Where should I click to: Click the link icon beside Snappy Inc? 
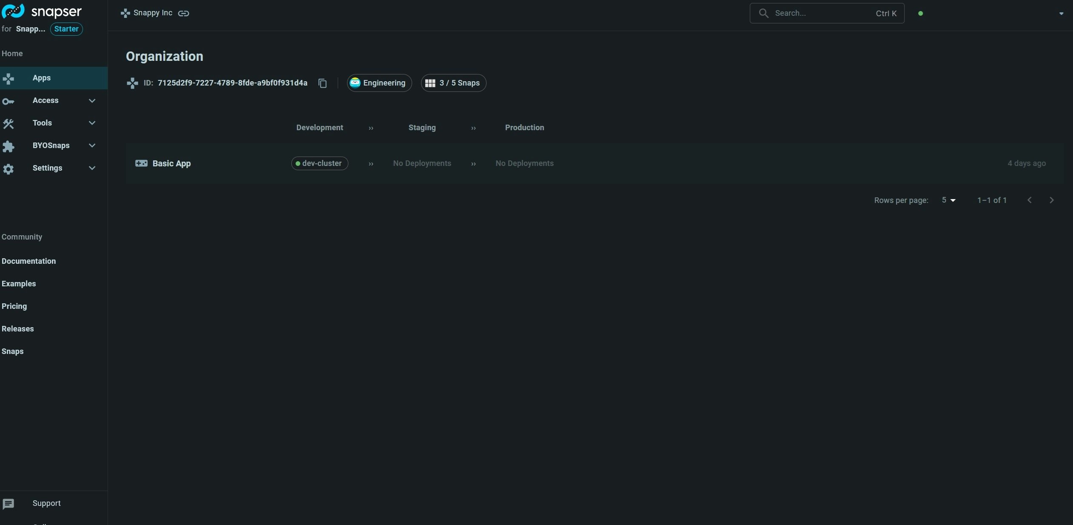(x=183, y=14)
